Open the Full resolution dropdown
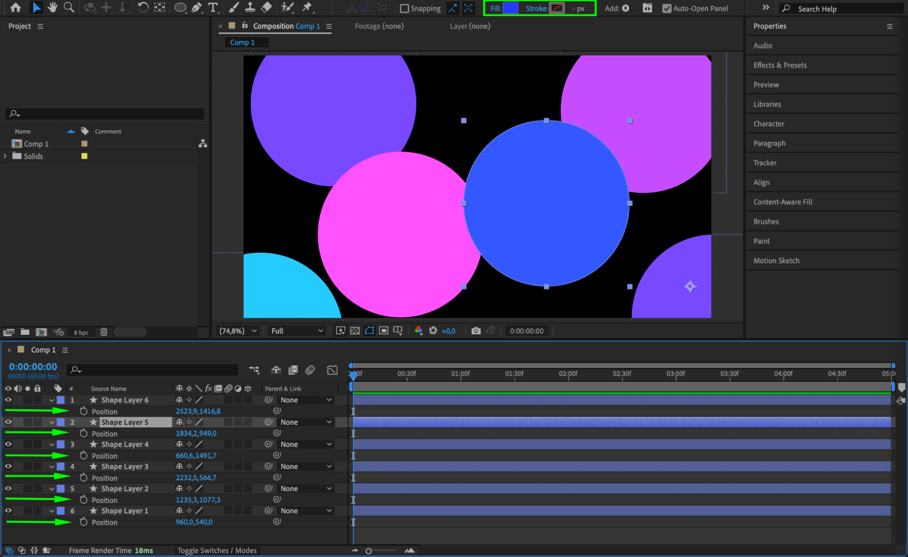The width and height of the screenshot is (908, 557). (297, 331)
